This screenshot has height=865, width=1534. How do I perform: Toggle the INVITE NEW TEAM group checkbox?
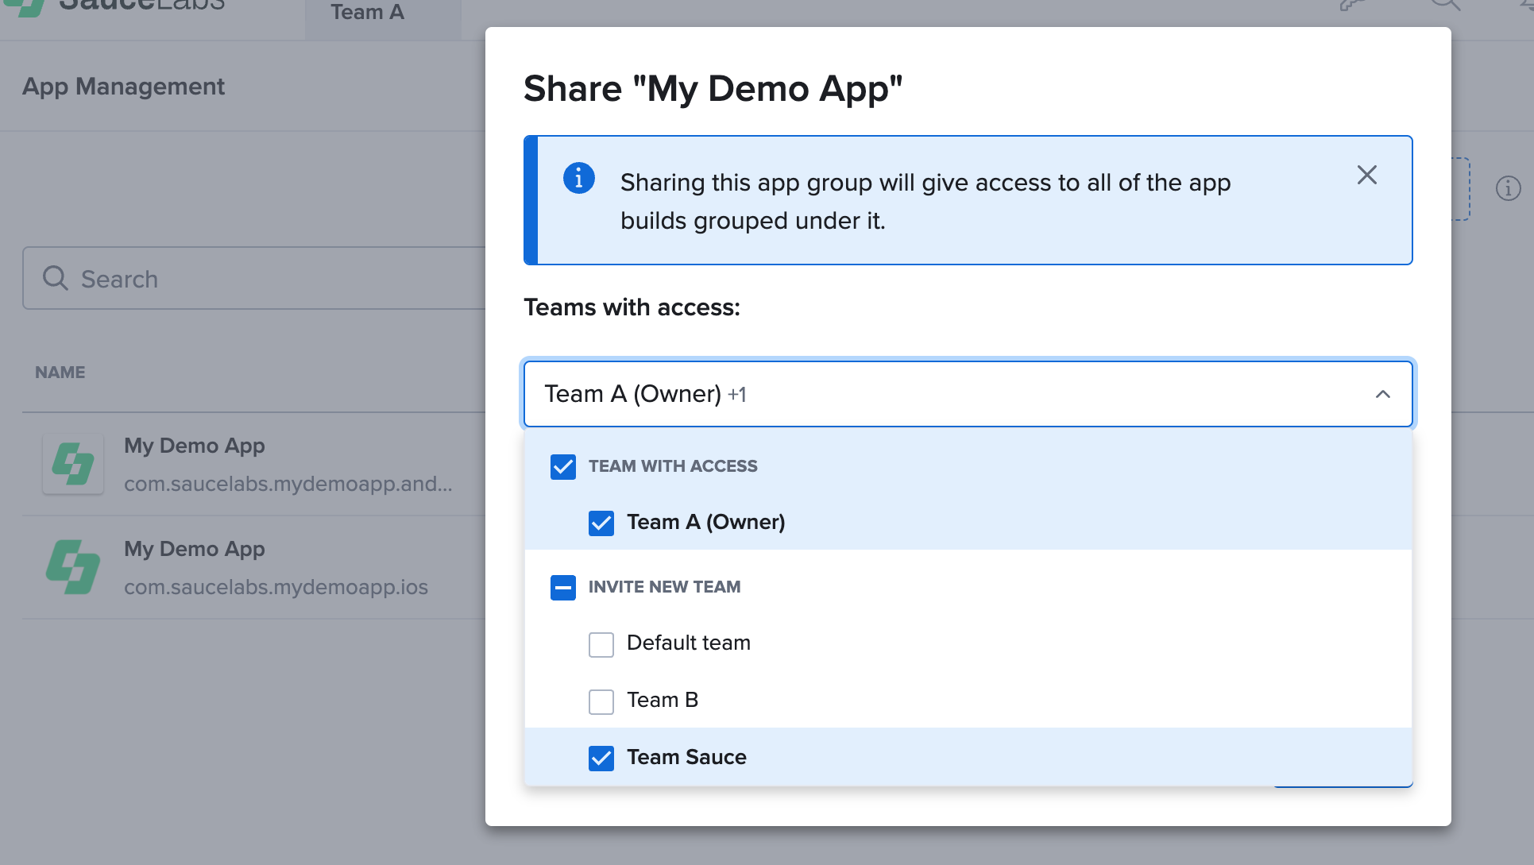pyautogui.click(x=562, y=588)
